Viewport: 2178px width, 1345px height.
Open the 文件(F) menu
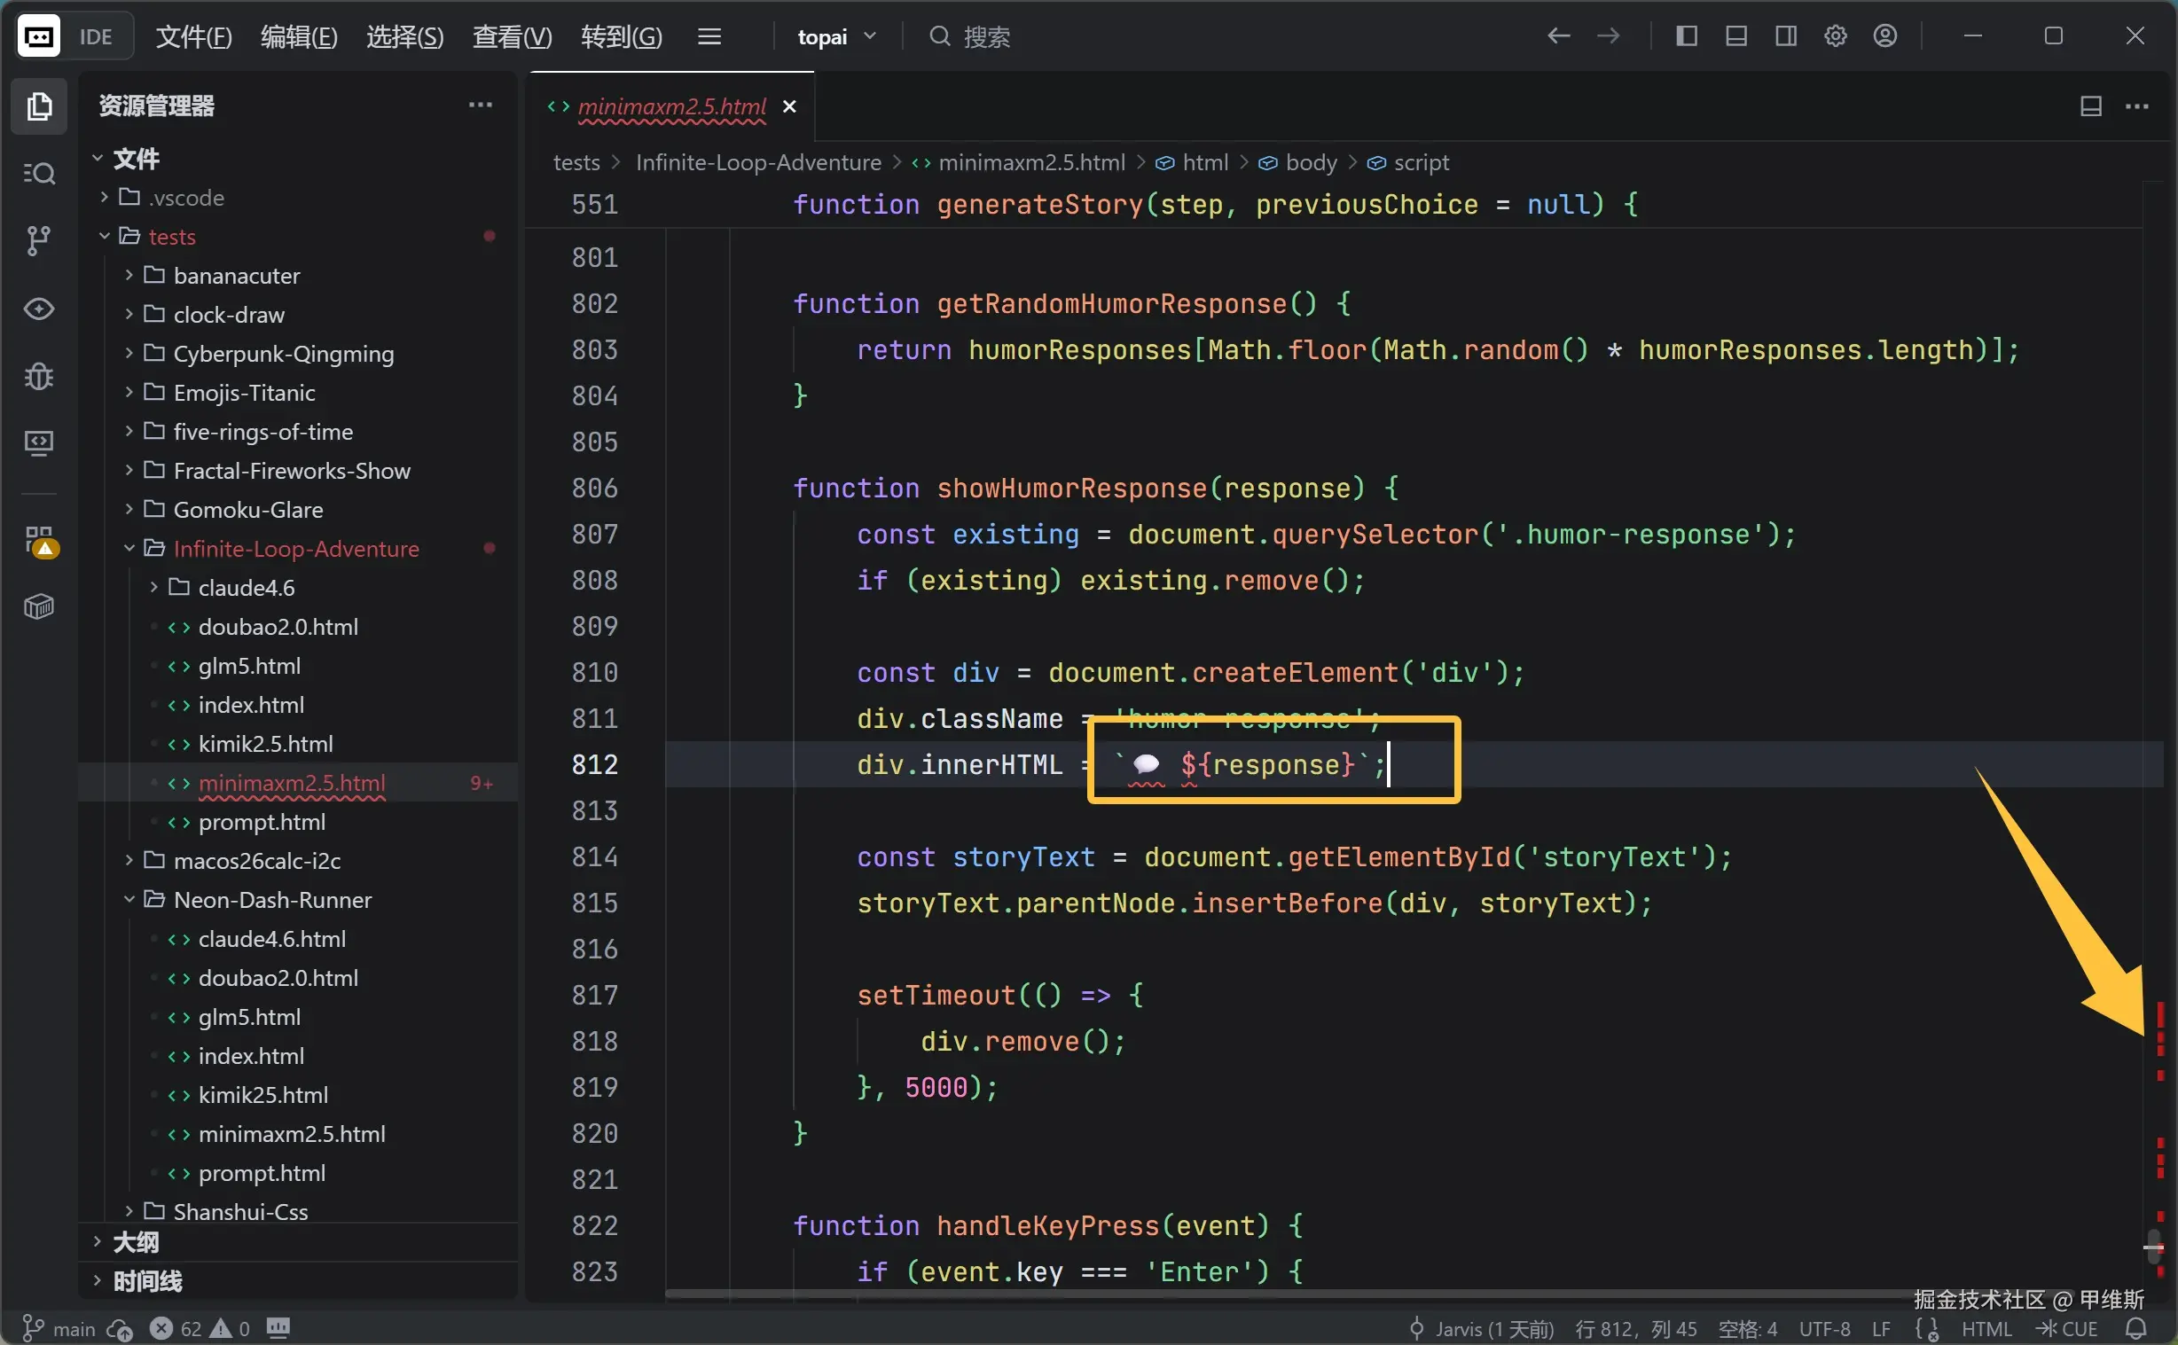(x=193, y=36)
